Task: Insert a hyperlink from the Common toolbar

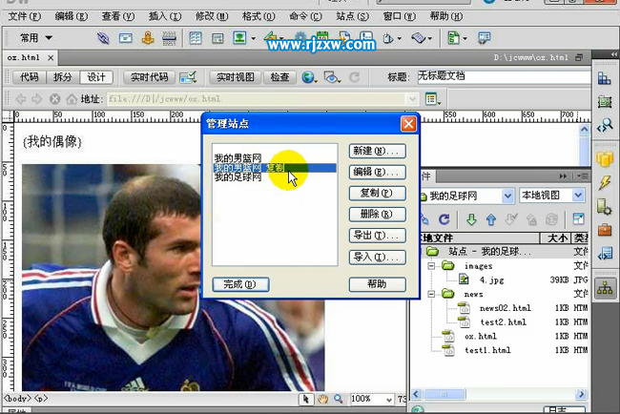Action: coord(103,38)
